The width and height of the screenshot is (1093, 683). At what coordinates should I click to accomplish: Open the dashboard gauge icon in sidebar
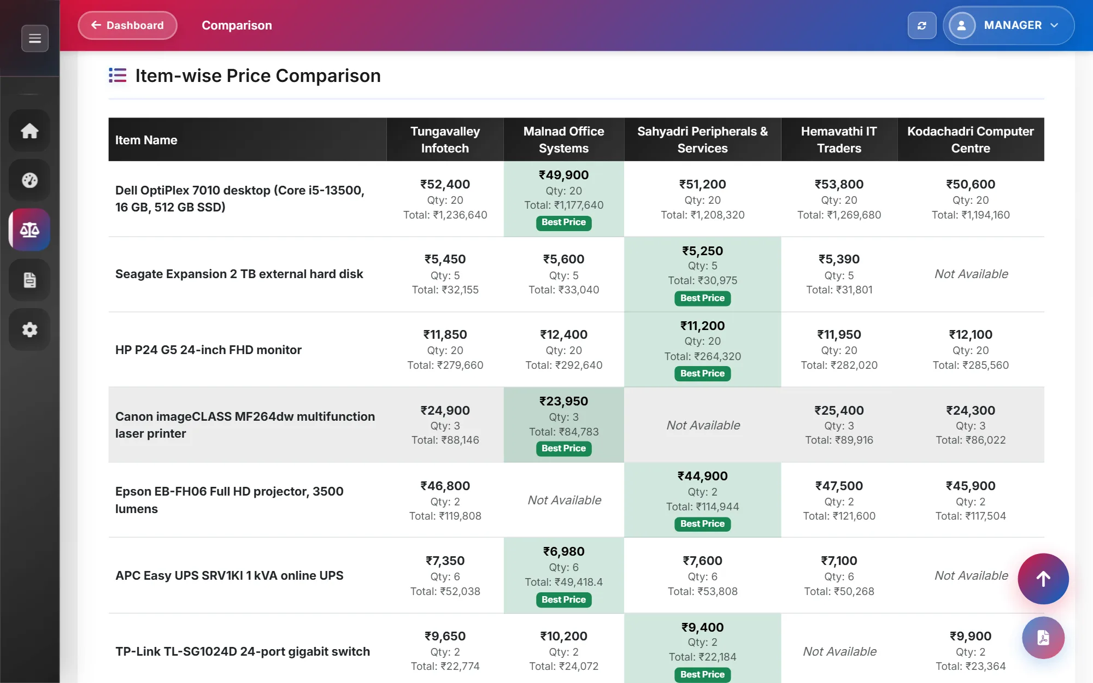click(30, 180)
